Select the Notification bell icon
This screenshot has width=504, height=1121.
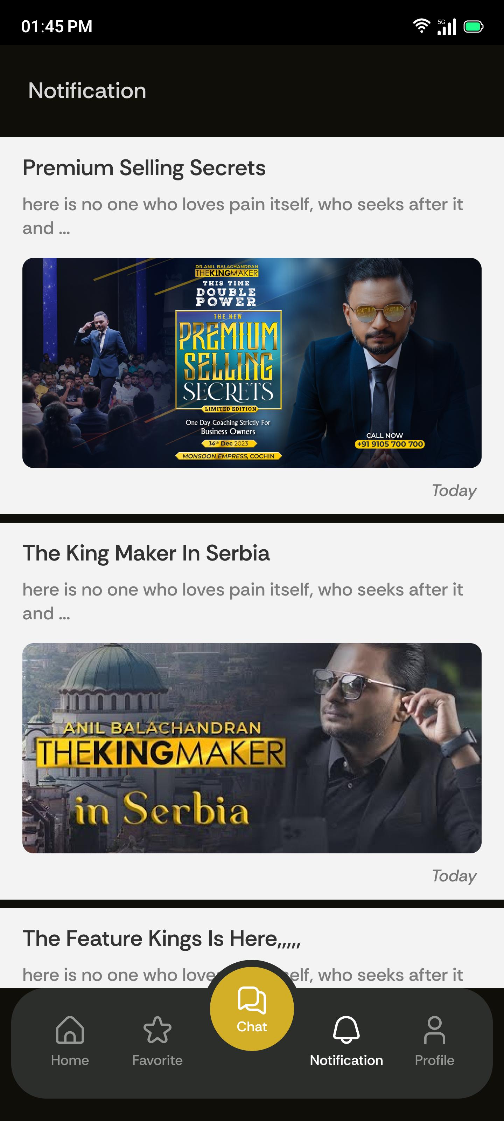tap(346, 1030)
